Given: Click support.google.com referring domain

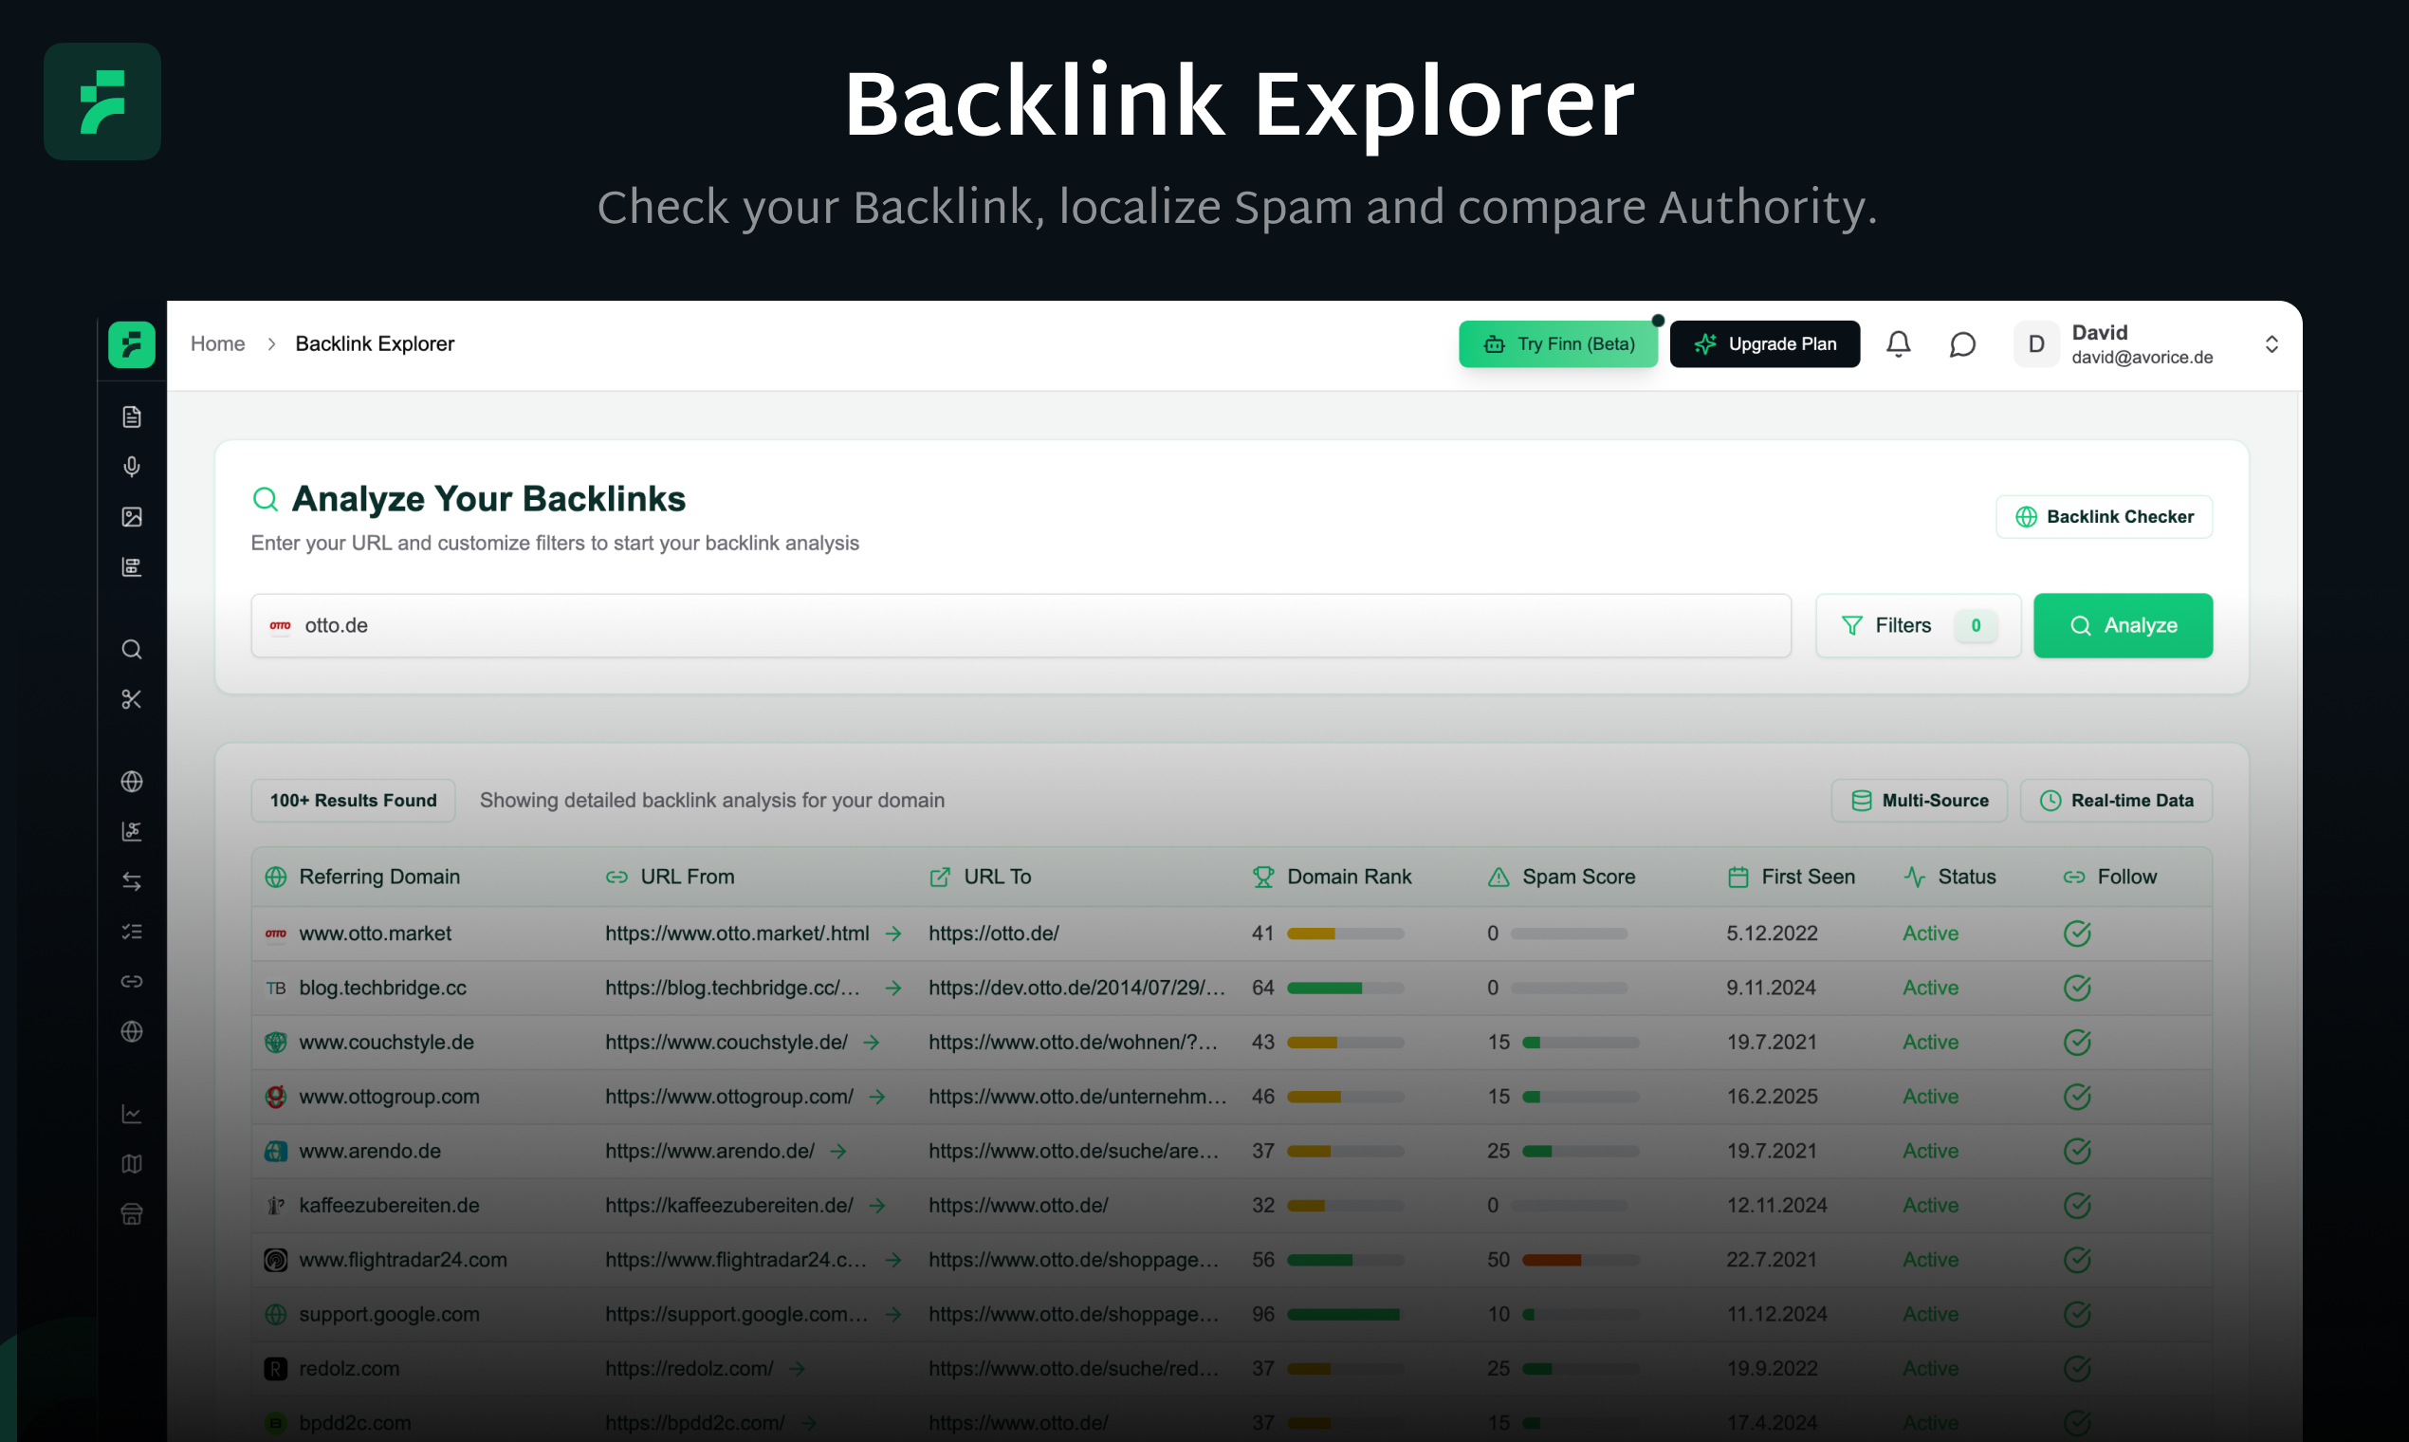Looking at the screenshot, I should 389,1315.
